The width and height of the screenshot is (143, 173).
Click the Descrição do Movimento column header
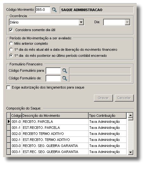(x=55, y=116)
